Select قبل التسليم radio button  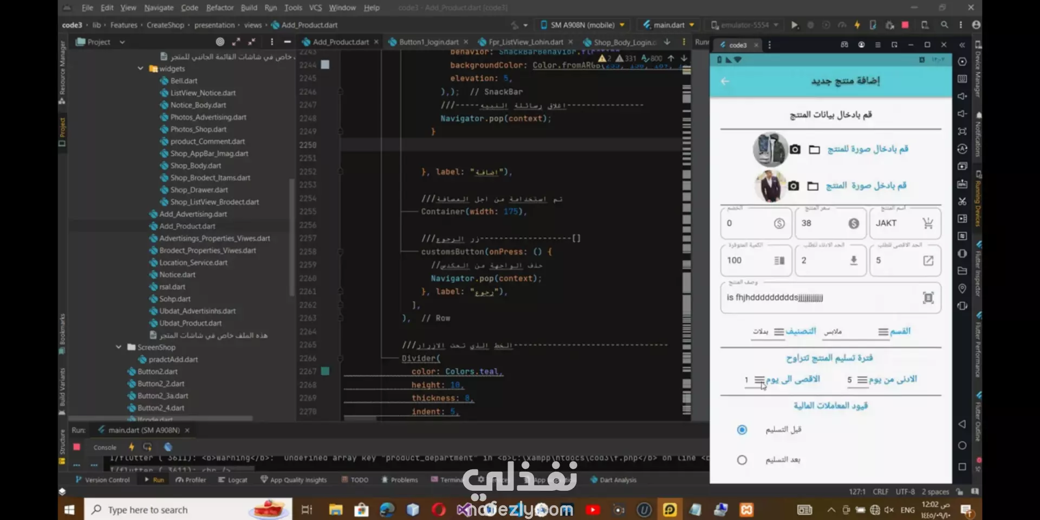742,430
